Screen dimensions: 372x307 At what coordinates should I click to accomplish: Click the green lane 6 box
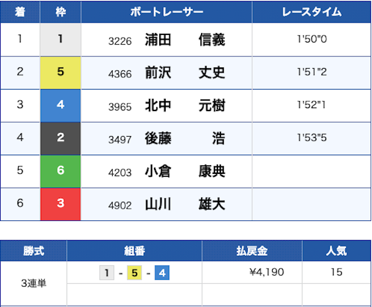pos(60,172)
